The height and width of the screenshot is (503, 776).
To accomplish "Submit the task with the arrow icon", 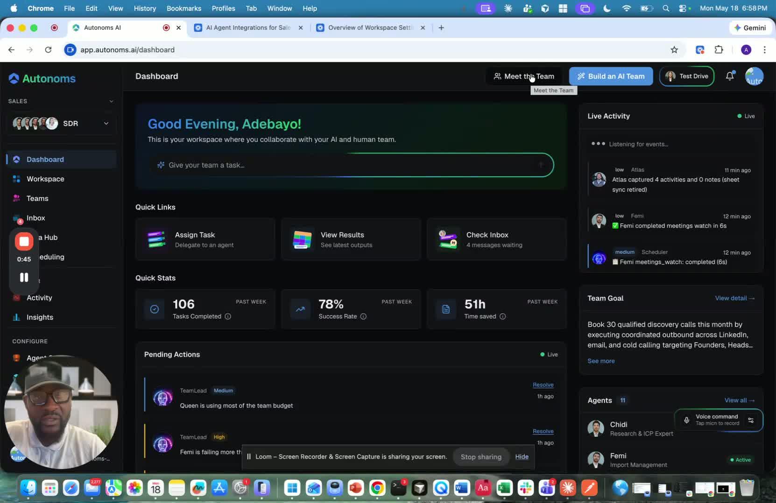I will pyautogui.click(x=541, y=165).
